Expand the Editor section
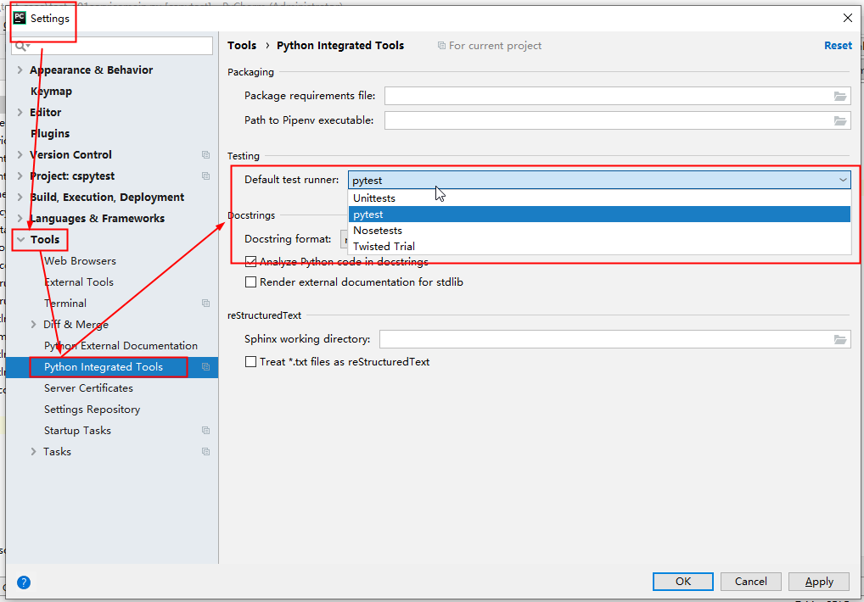The height and width of the screenshot is (602, 864). point(20,112)
